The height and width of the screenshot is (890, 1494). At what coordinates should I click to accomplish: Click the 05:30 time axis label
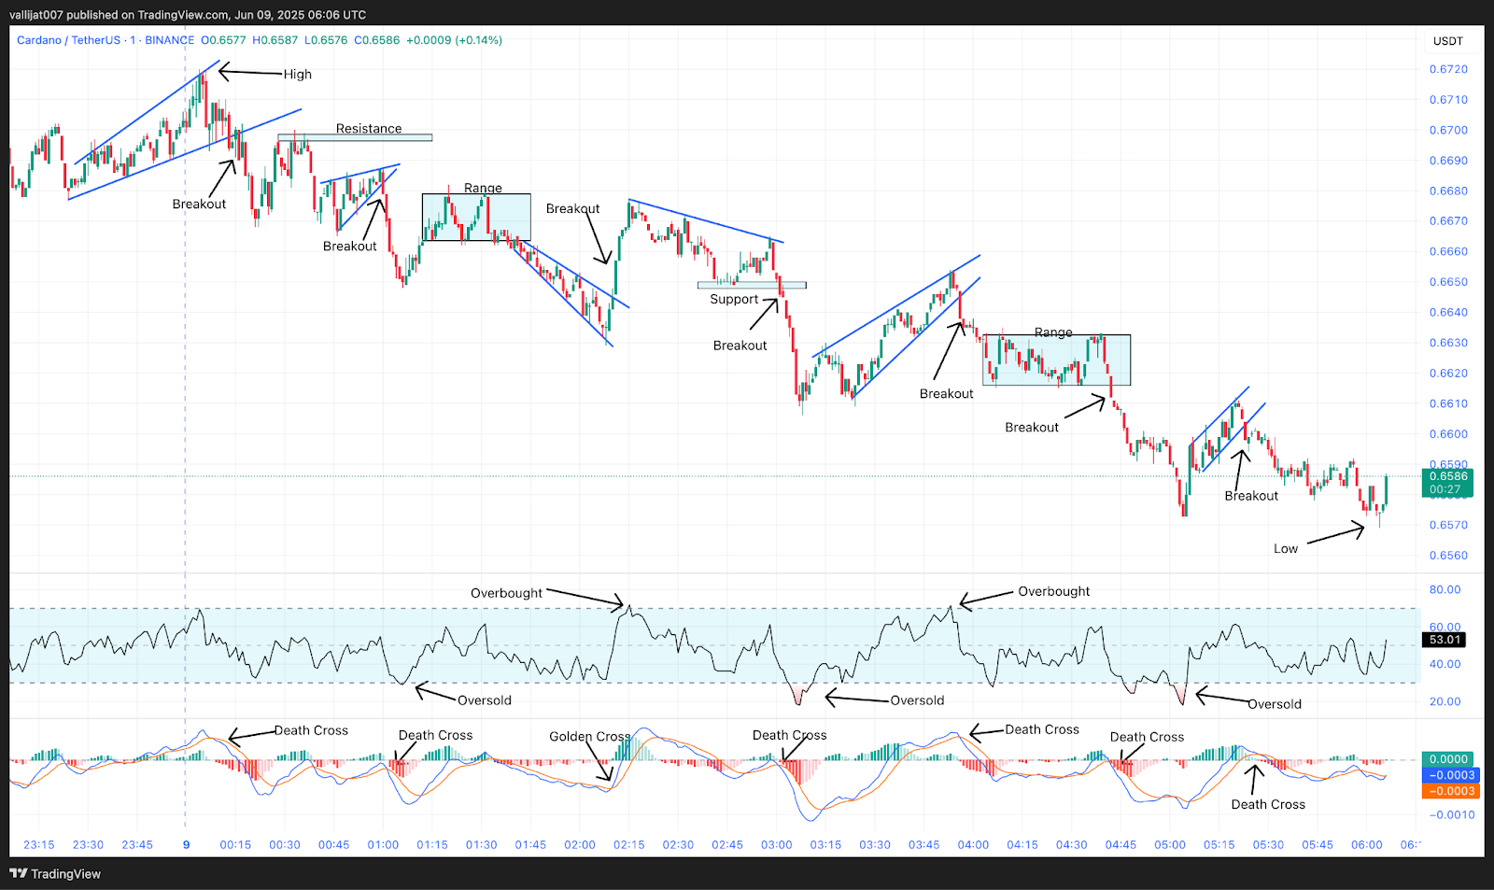(x=1268, y=845)
